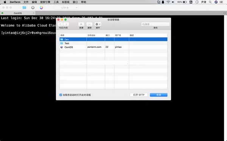Select the Dev folder row

click(113, 39)
